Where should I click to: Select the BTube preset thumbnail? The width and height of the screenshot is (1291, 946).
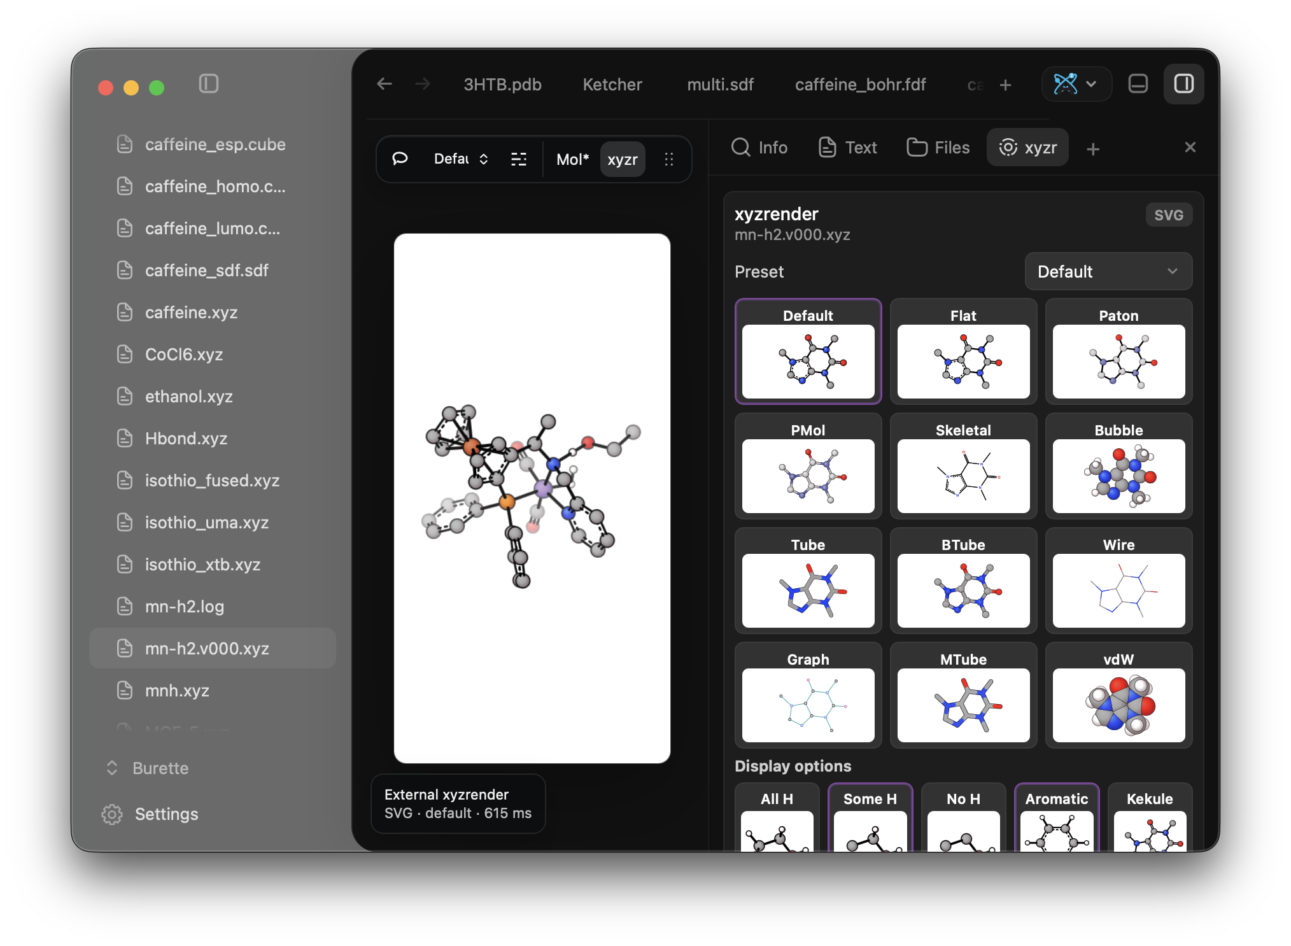[963, 581]
